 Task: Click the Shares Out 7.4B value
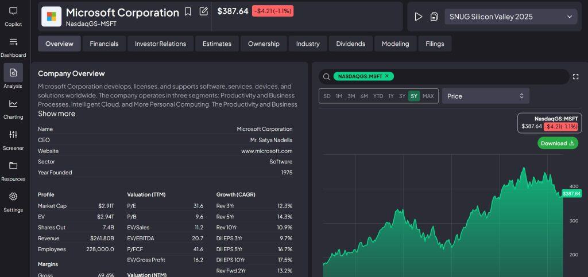coord(108,227)
